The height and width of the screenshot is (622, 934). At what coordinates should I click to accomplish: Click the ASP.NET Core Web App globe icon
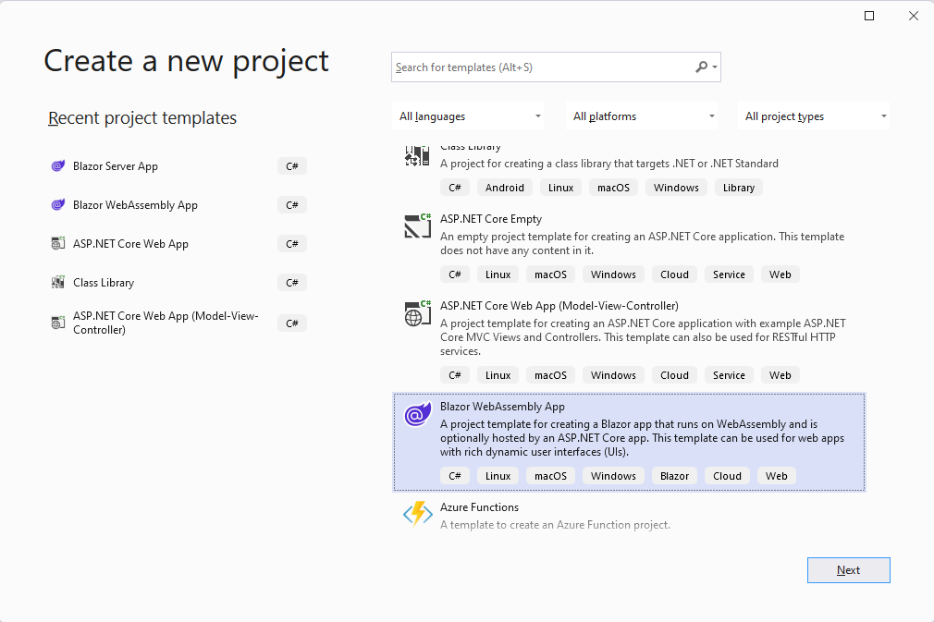point(58,244)
